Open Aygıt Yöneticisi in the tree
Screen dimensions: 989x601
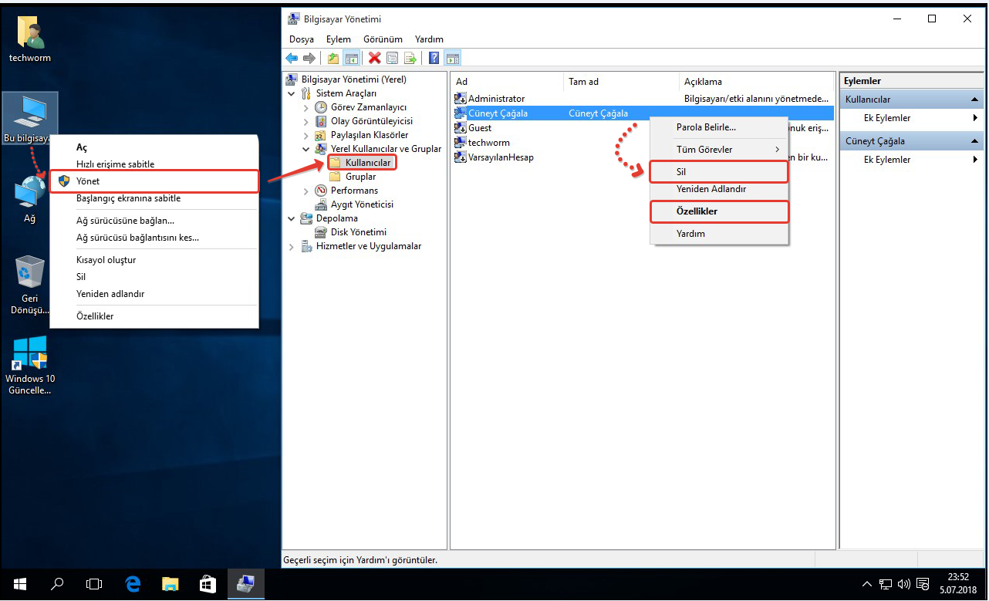pyautogui.click(x=362, y=204)
